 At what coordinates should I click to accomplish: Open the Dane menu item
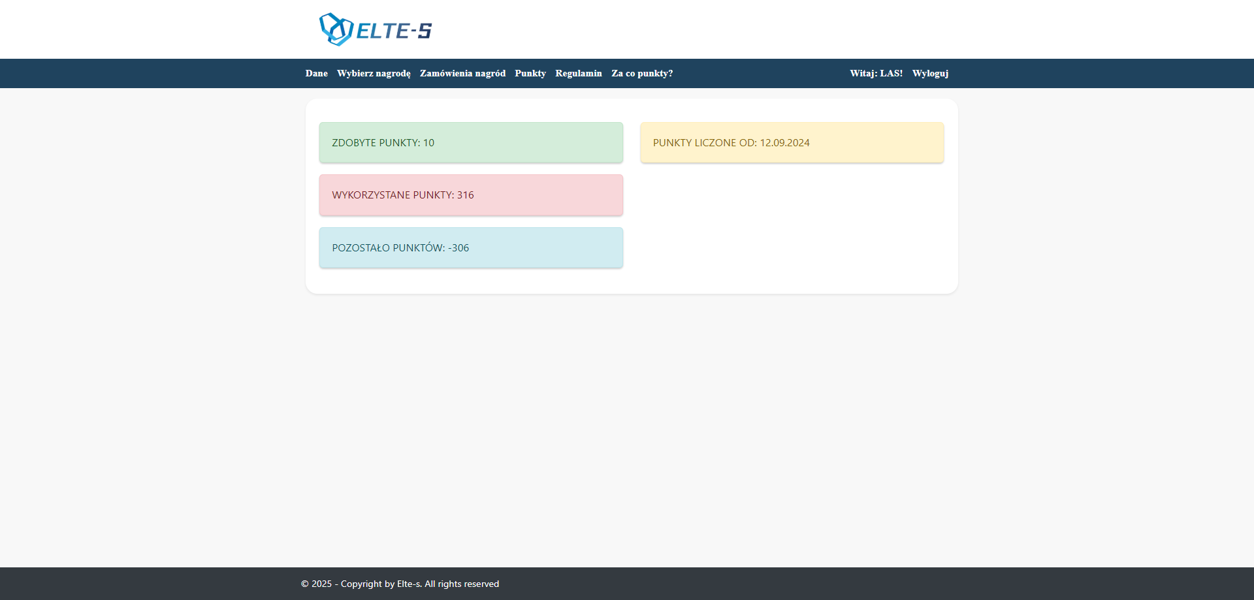click(316, 73)
